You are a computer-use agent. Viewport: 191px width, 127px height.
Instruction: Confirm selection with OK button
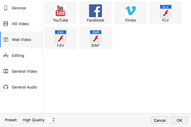180,120
